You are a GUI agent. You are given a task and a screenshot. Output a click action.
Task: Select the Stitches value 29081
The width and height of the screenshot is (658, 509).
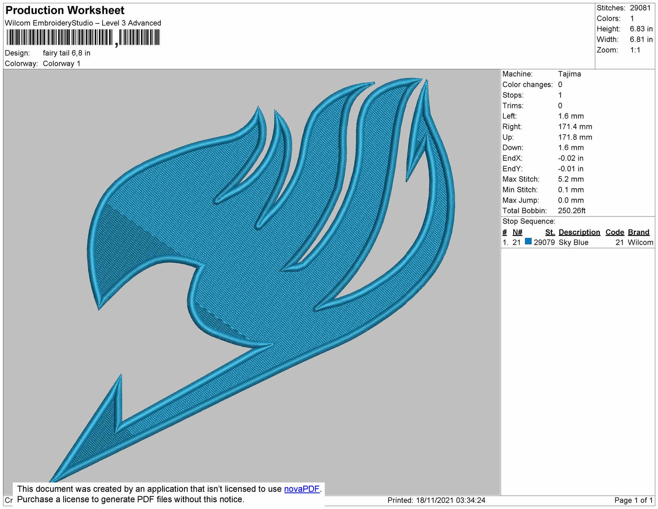coord(640,8)
